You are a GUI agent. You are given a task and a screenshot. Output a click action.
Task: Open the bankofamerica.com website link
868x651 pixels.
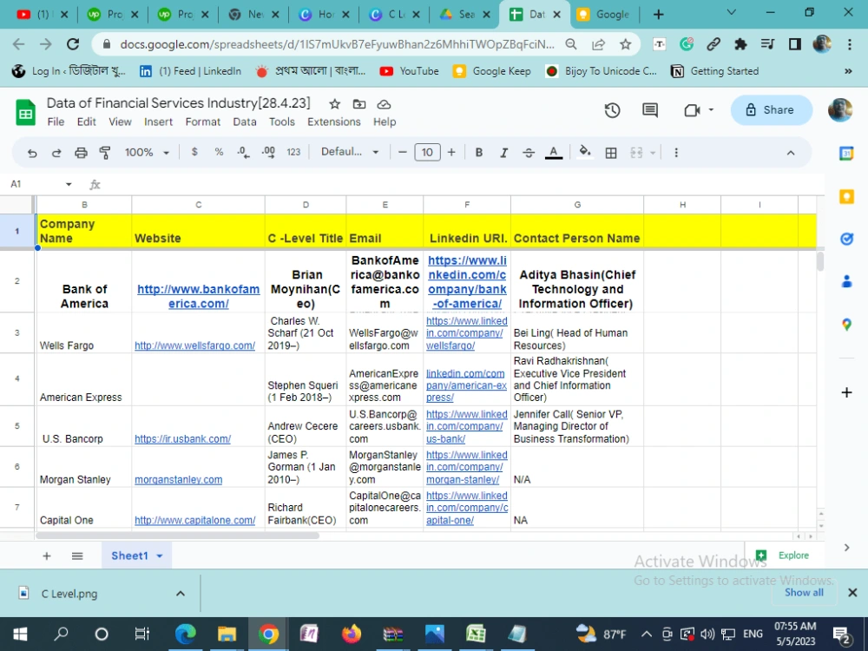click(198, 296)
